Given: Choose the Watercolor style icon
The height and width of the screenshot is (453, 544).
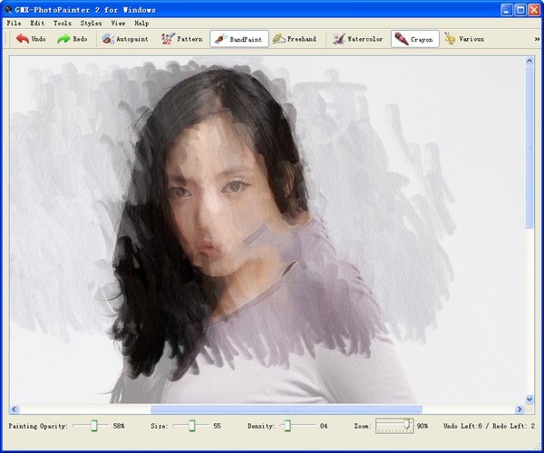Looking at the screenshot, I should 339,39.
